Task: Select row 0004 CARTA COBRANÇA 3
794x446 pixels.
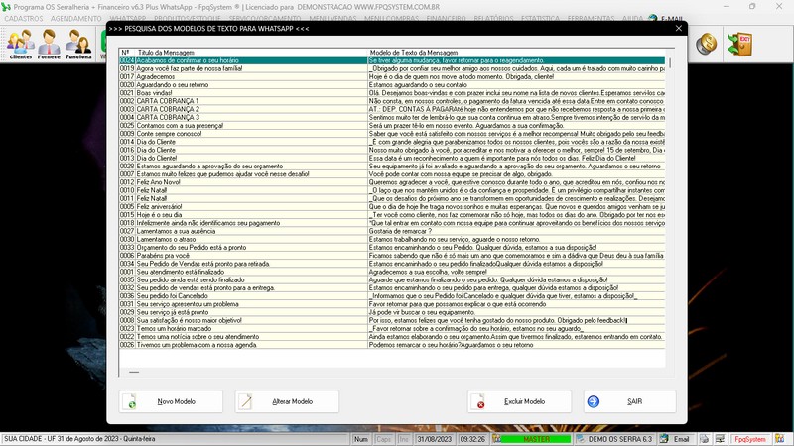Action: tap(392, 117)
